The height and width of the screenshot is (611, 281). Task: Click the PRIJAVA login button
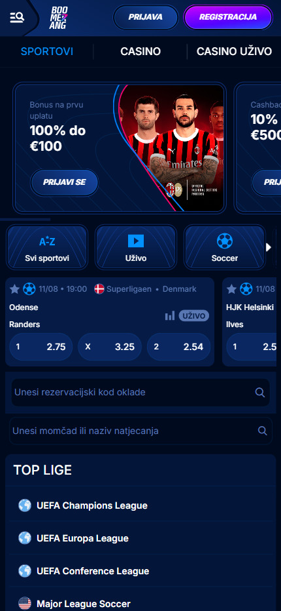pyautogui.click(x=145, y=17)
